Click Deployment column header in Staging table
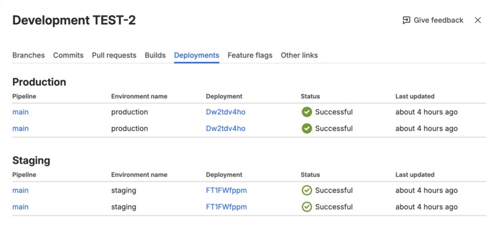The width and height of the screenshot is (498, 230). [224, 175]
